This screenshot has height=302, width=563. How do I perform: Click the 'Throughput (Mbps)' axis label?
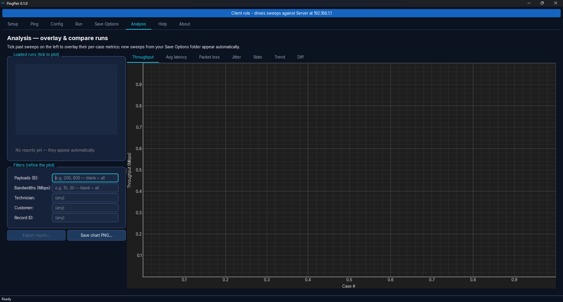coord(129,170)
